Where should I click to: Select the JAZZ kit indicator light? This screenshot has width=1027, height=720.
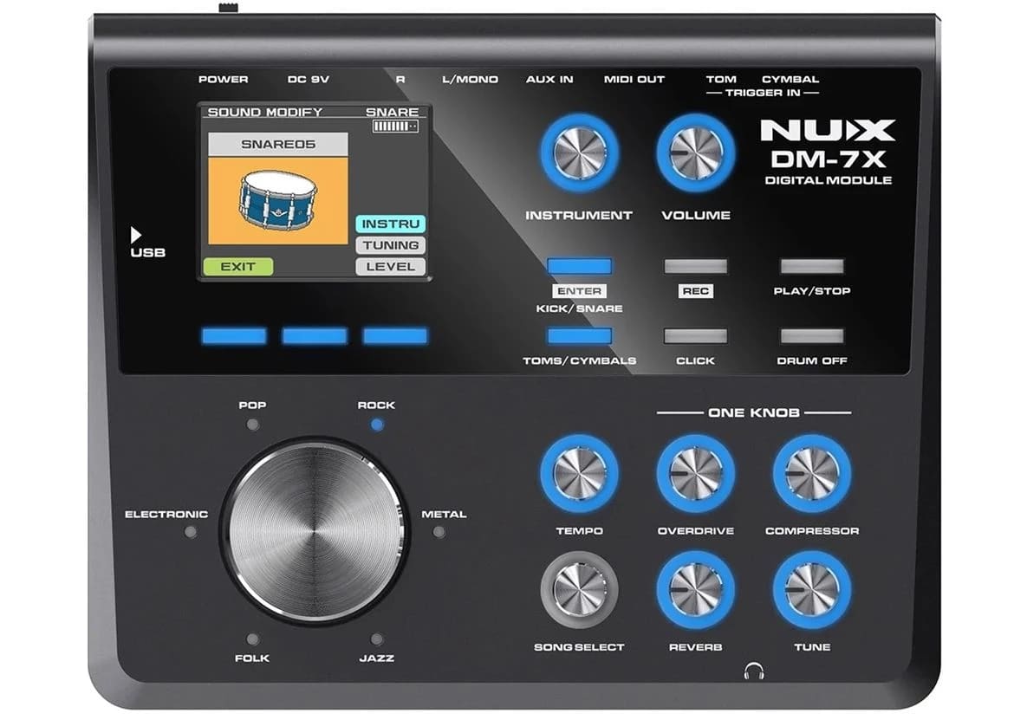pos(377,639)
